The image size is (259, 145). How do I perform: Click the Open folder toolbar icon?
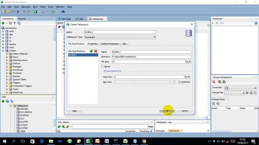[8, 12]
